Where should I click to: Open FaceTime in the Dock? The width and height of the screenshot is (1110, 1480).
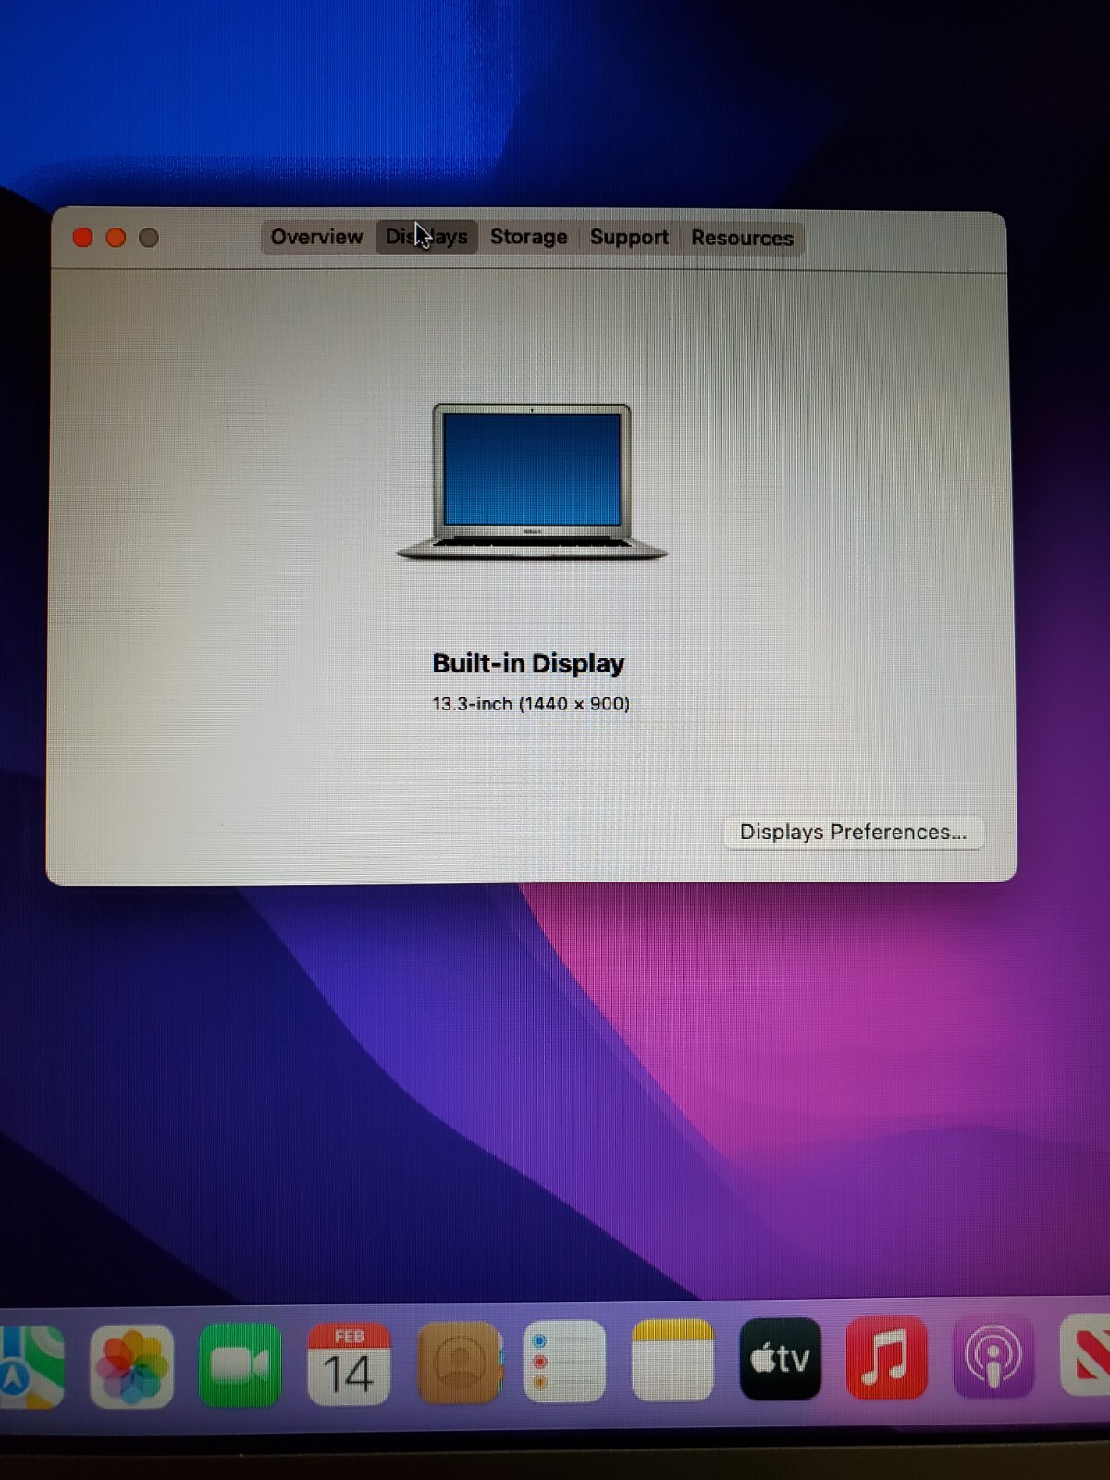pos(240,1364)
